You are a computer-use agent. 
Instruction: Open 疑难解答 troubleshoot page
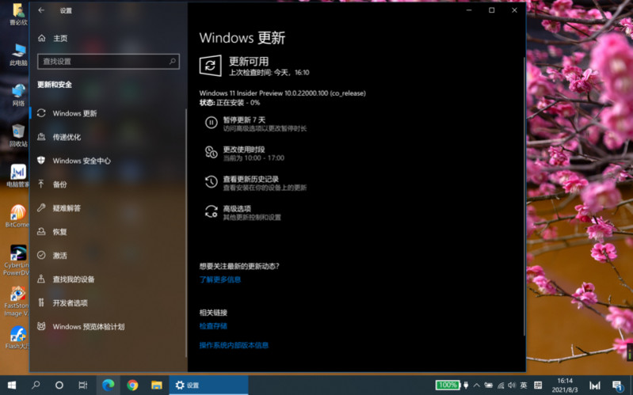tap(67, 208)
